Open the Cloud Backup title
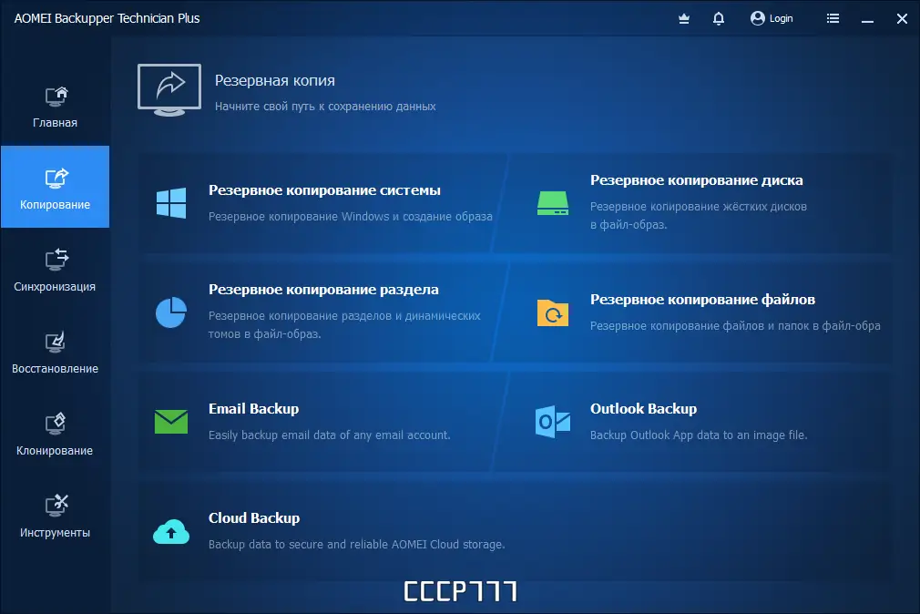Screen dimensions: 920x614 click(x=254, y=517)
